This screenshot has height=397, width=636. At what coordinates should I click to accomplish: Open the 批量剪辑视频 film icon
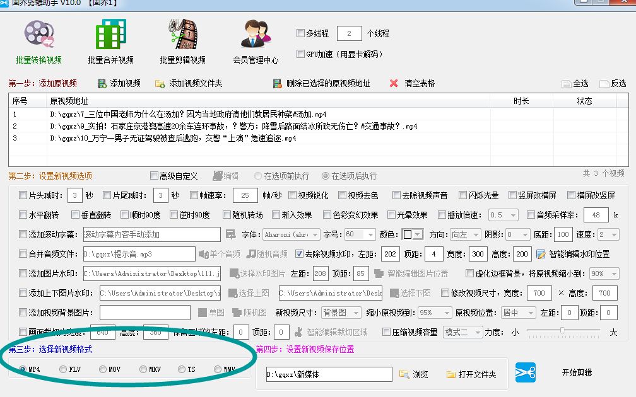(x=182, y=34)
